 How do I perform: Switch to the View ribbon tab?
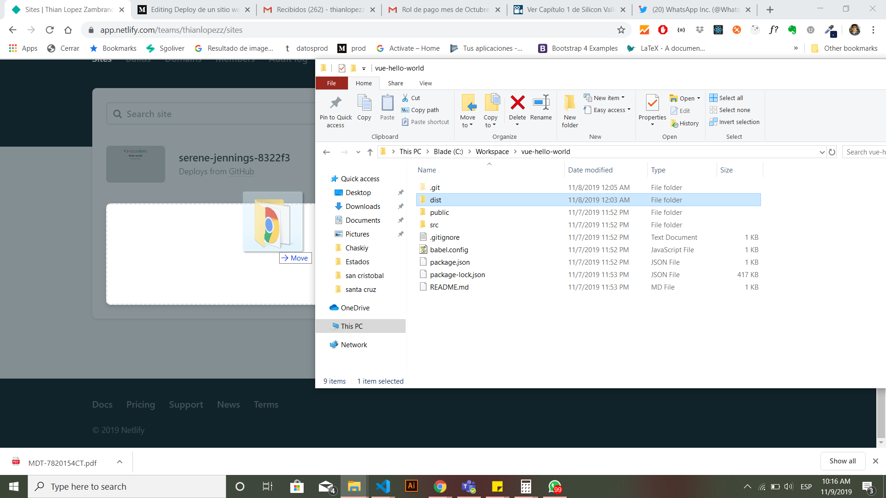point(425,83)
